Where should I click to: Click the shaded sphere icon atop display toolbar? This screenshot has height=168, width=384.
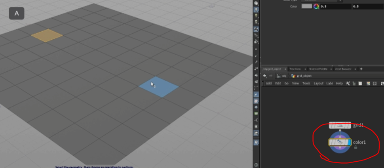coord(256,4)
